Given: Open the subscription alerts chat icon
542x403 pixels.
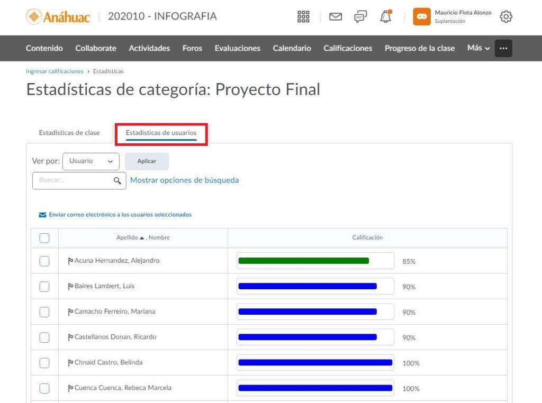Looking at the screenshot, I should click(x=360, y=17).
